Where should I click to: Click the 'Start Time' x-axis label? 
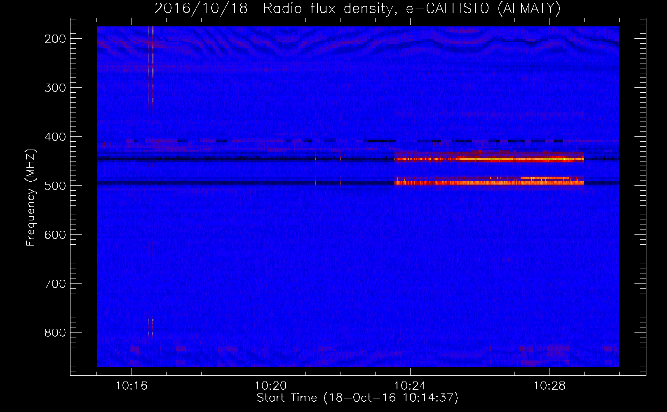tap(357, 398)
